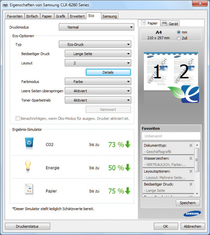Delete the Layoutoptionen entry with X

(x=191, y=171)
